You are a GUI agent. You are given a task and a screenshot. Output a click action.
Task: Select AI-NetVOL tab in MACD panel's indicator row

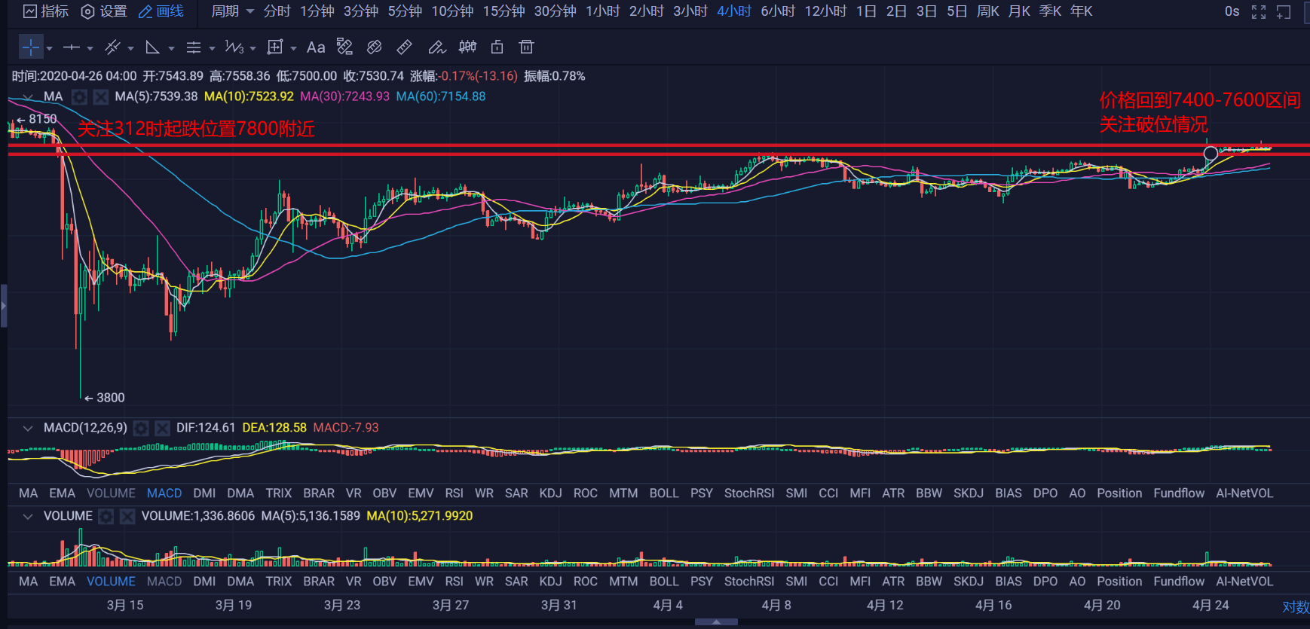(1244, 493)
